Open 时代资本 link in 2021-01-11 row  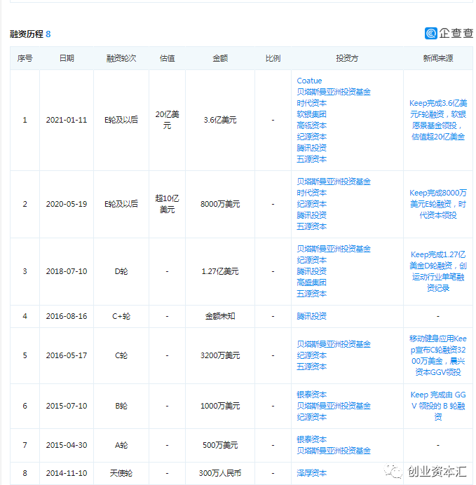click(x=311, y=103)
